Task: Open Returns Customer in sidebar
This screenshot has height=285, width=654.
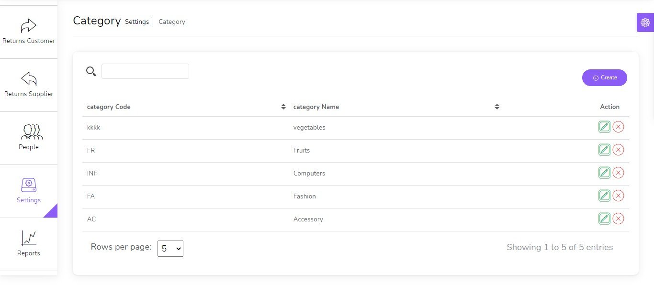Action: (x=29, y=32)
